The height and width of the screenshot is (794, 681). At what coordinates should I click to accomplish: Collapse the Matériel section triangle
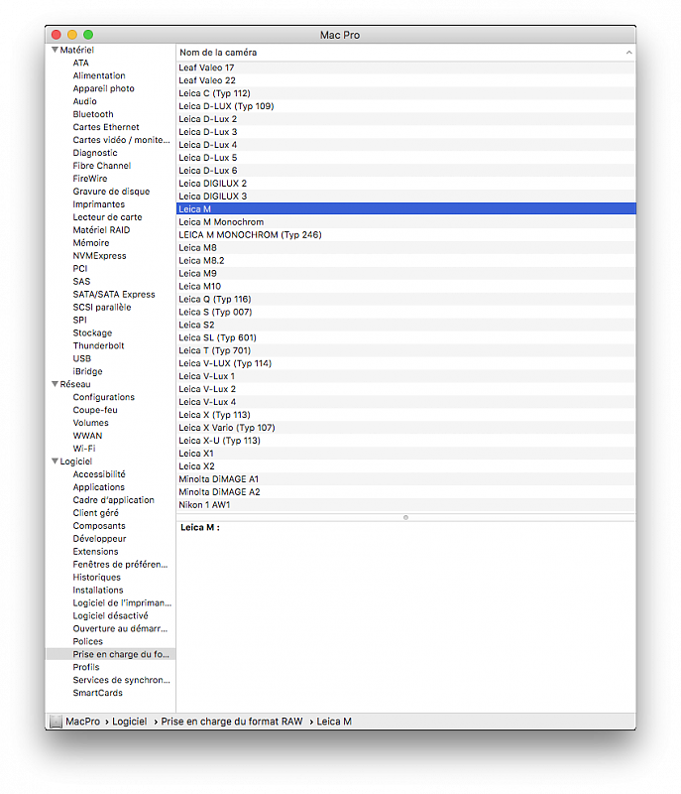click(55, 50)
